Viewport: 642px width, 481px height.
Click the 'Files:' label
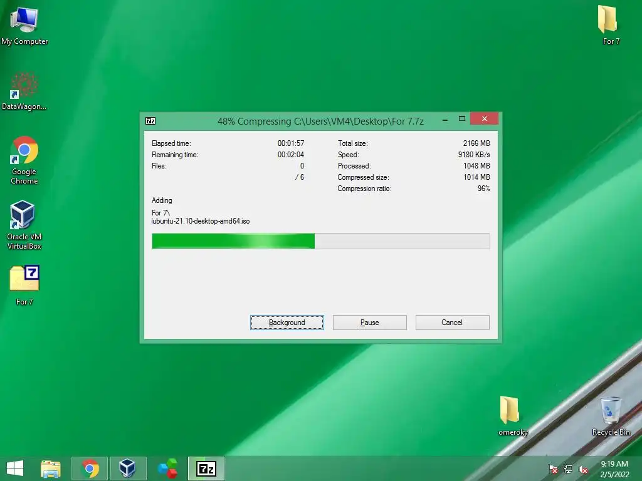(159, 165)
